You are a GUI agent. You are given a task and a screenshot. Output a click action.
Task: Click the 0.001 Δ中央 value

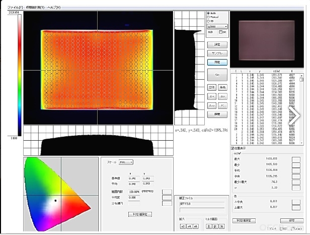[x=274, y=201]
